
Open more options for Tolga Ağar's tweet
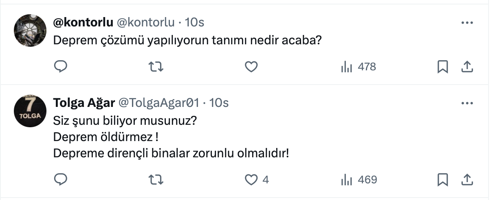[x=467, y=103]
